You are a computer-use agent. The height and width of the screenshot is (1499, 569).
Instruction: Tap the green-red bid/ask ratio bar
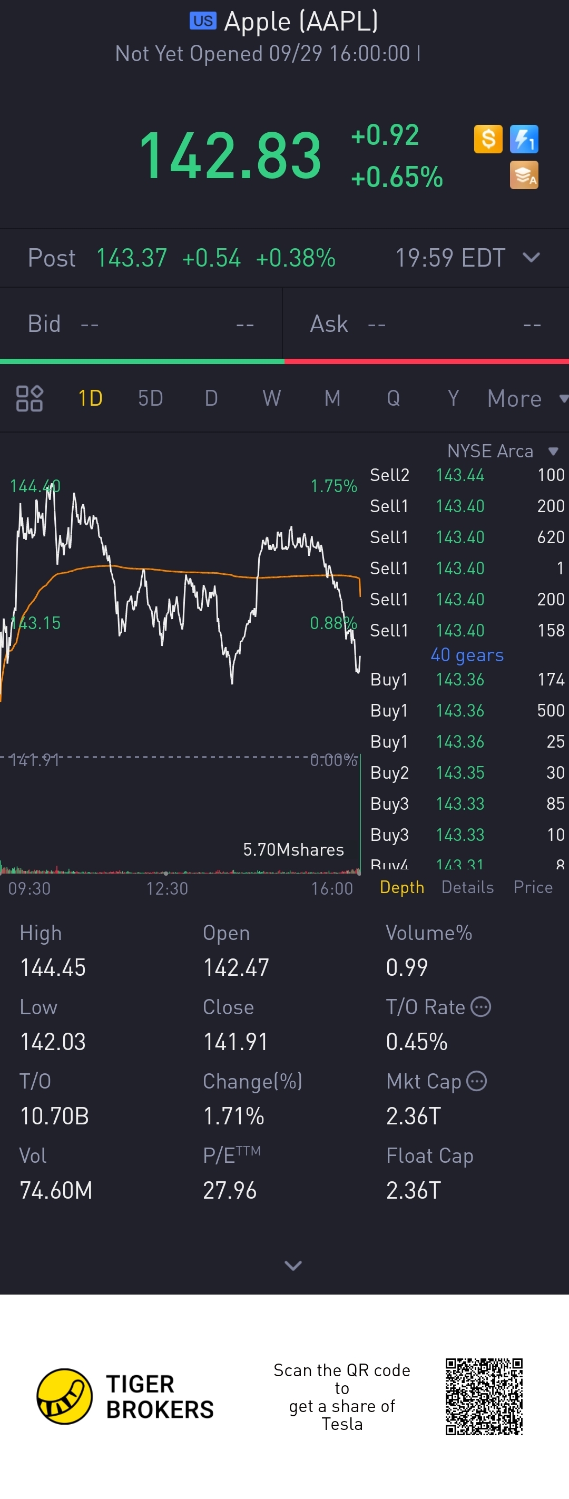pyautogui.click(x=284, y=361)
